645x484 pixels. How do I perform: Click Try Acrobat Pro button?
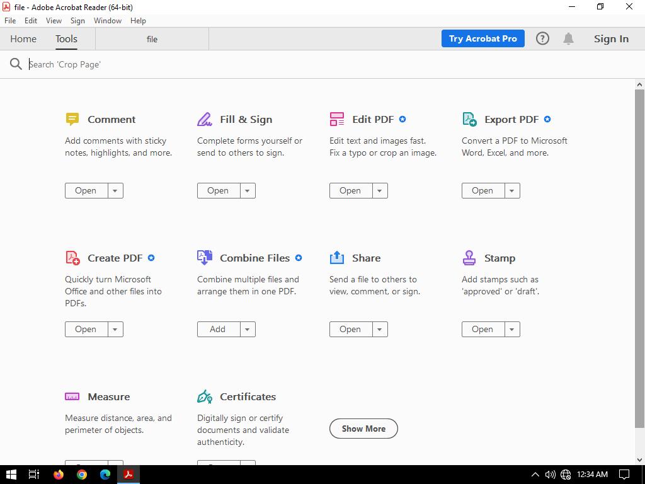(482, 38)
